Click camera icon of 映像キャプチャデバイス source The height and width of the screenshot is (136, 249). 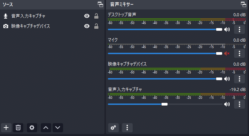click(x=6, y=26)
